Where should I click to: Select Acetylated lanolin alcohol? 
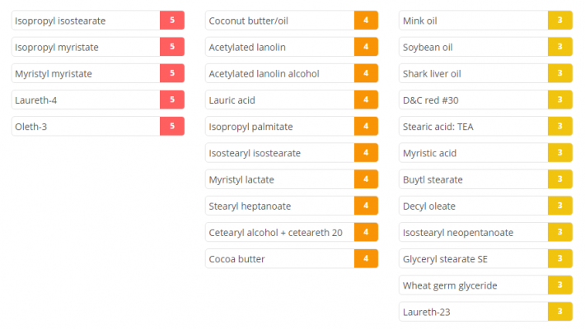(x=264, y=73)
